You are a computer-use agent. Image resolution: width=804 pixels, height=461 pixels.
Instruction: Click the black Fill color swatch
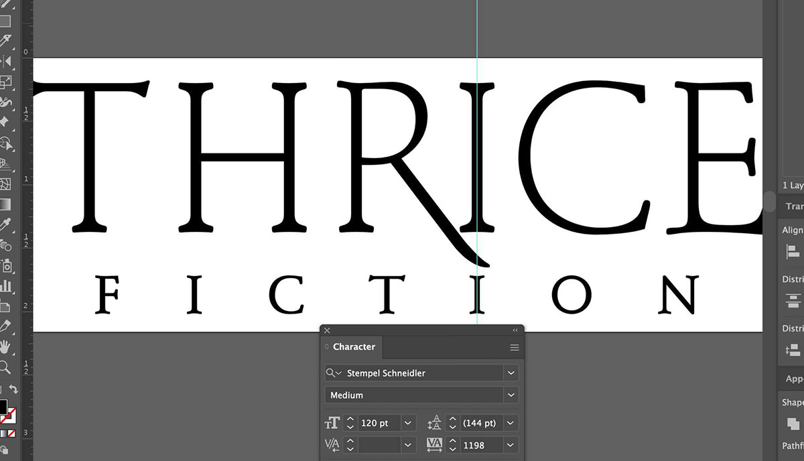click(3, 407)
